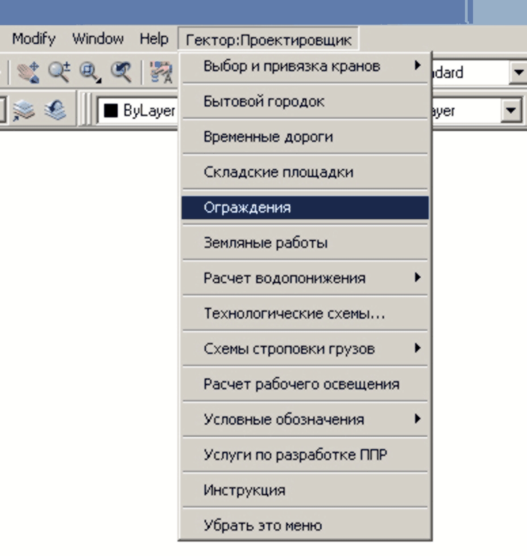
Task: Click Услуги по разработке ППР
Action: 305,455
